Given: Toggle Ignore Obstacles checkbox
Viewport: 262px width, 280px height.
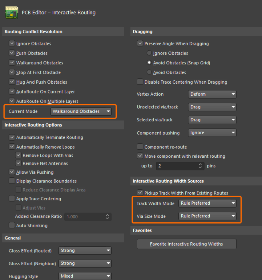Looking at the screenshot, I should [x=12, y=44].
